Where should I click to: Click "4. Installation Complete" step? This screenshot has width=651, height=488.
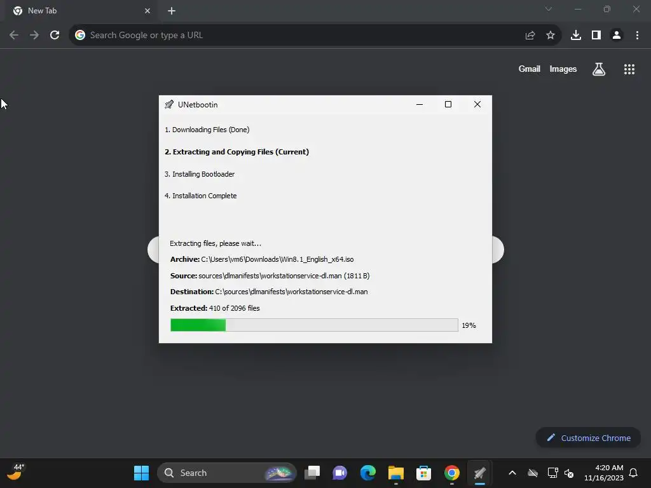[200, 196]
